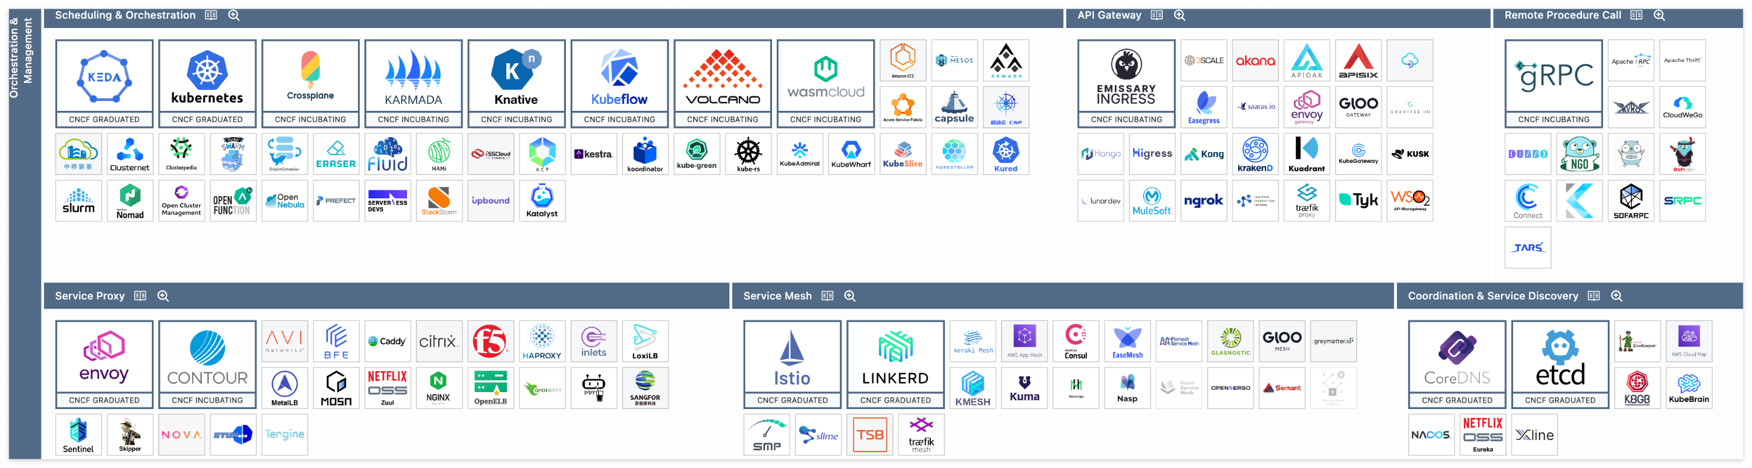
Task: Open the Knative card
Action: coord(516,83)
